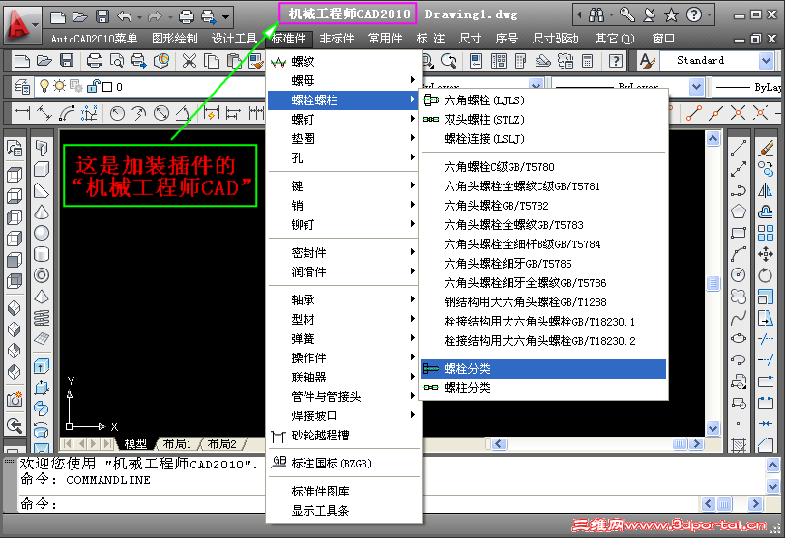Click the Undo arrow in title bar
785x538 pixels.
pos(124,16)
